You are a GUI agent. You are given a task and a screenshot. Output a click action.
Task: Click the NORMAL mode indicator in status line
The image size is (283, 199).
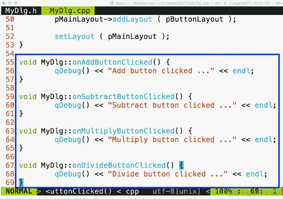[x=19, y=191]
